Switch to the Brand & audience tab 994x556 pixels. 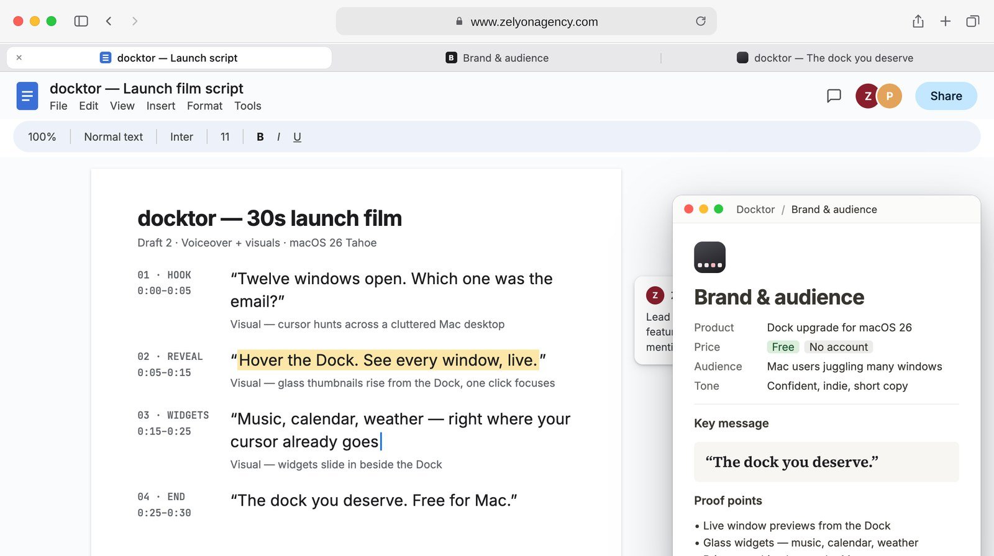[497, 58]
